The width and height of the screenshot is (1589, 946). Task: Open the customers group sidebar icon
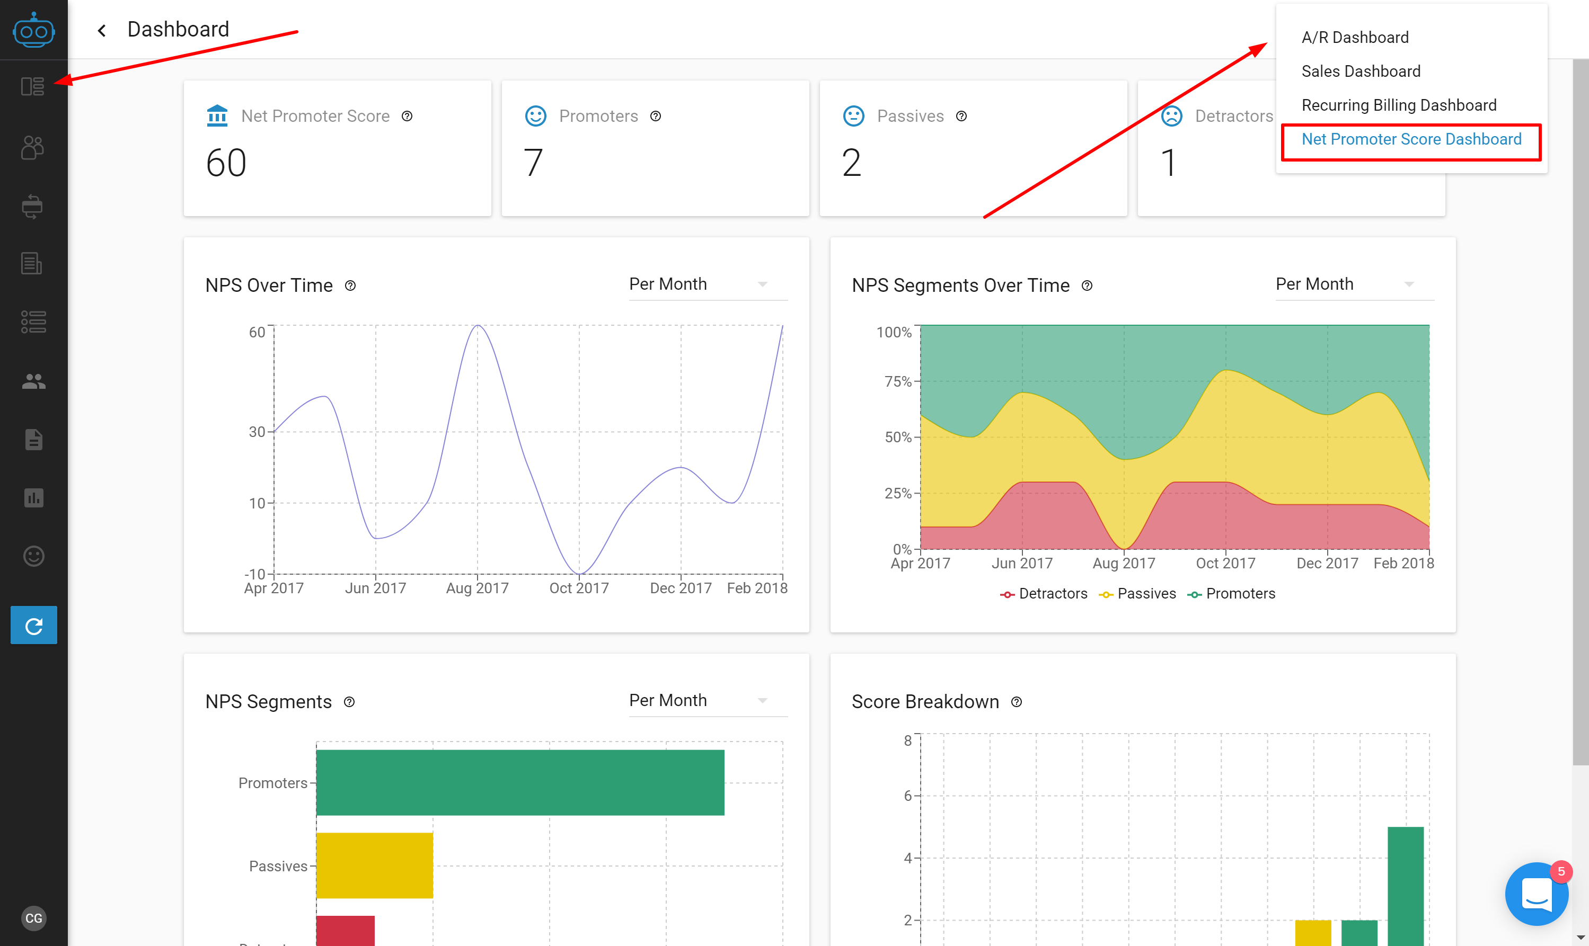(32, 147)
